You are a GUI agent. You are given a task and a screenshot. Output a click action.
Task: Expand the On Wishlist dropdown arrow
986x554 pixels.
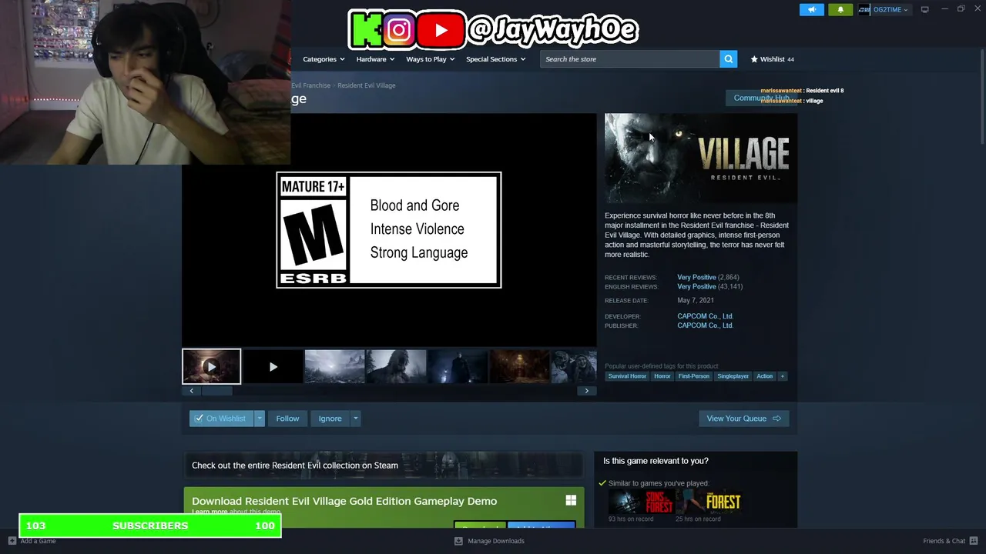pos(260,419)
